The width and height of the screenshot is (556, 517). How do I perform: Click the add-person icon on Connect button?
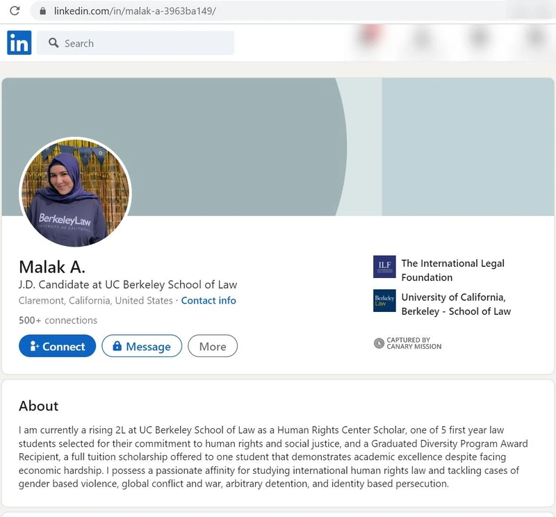coord(34,346)
